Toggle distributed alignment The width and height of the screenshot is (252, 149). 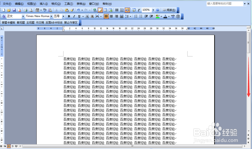[122, 16]
